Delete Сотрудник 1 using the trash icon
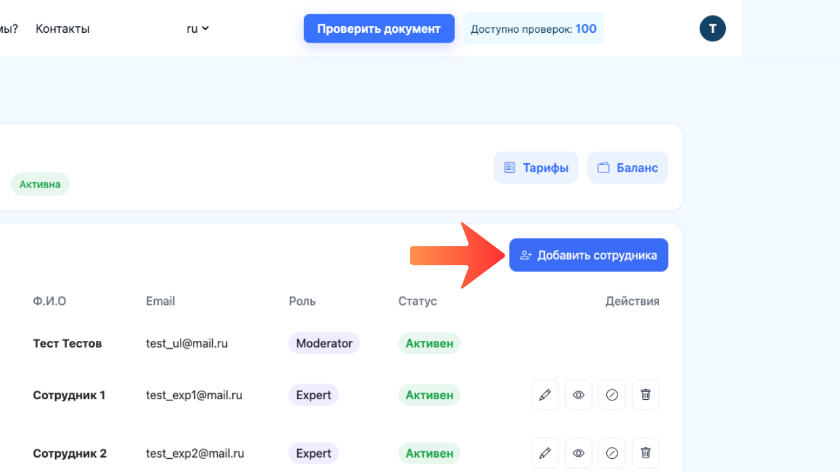 pos(645,395)
